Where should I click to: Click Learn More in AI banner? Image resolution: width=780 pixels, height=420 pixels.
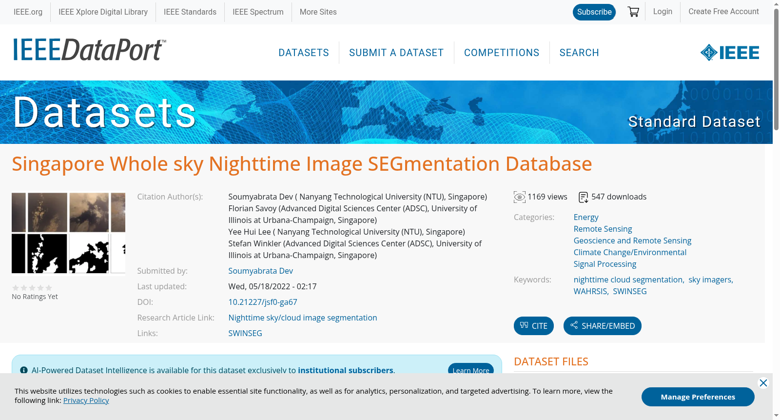click(x=471, y=369)
